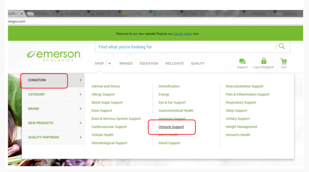Expand the CATEGORY chevron
Viewport: 309px width, 172px height.
click(x=80, y=94)
